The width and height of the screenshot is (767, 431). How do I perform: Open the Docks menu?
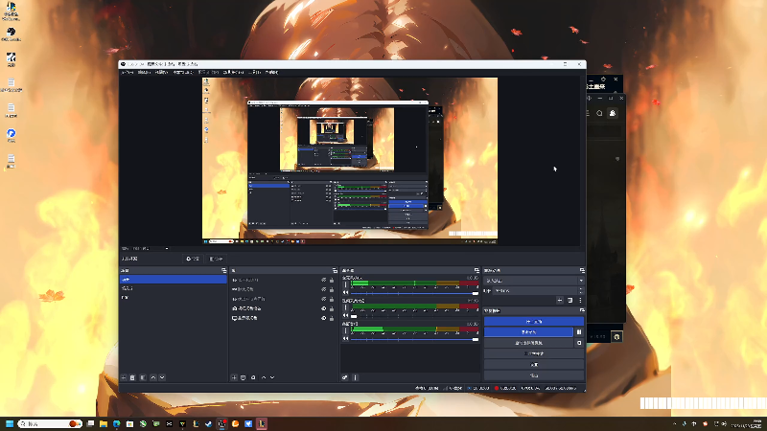click(x=183, y=73)
